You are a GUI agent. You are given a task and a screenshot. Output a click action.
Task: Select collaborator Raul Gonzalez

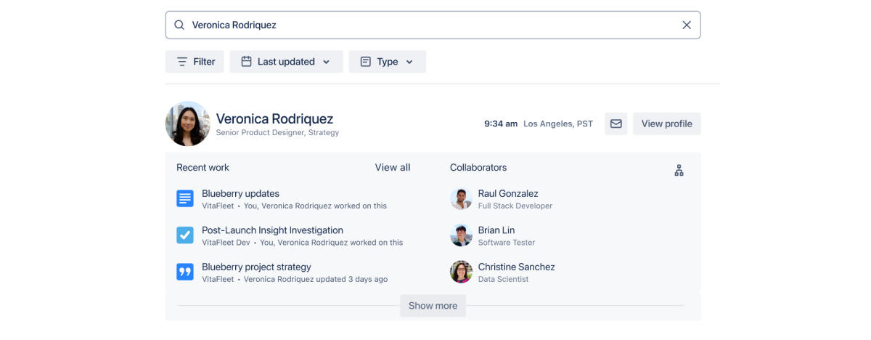pos(507,194)
